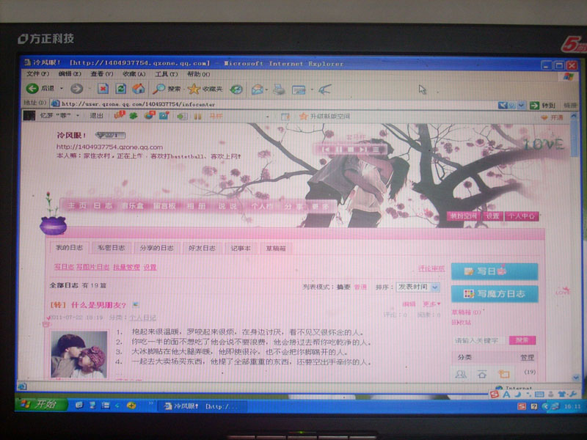This screenshot has height=440, width=587.
Task: Expand the Mail icon dropdown arrow
Action: coord(266,89)
